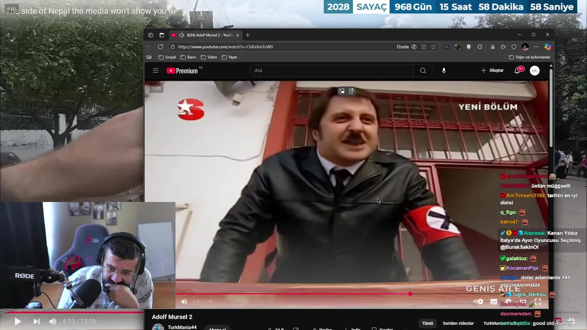The height and width of the screenshot is (330, 587).
Task: Seek the inner YouTube video progress bar
Action: 361,294
